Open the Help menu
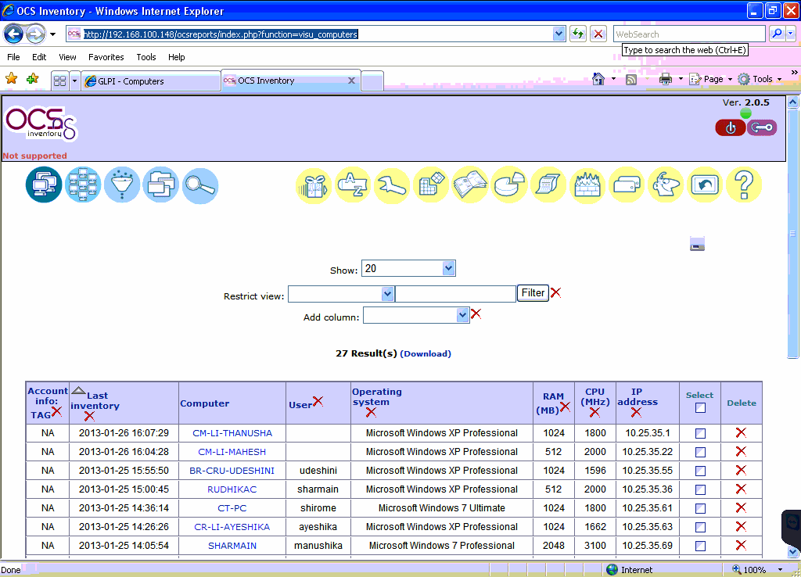This screenshot has width=801, height=577. click(176, 57)
